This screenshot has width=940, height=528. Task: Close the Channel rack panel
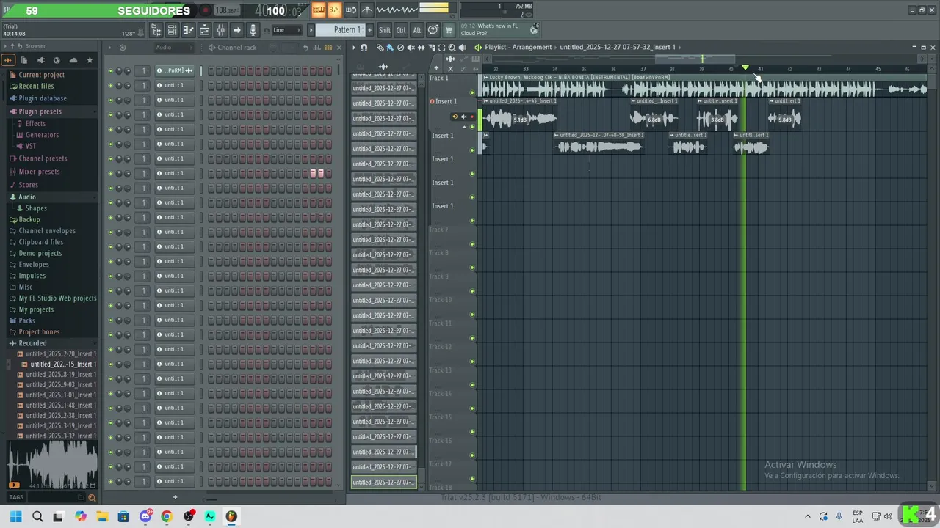(339, 48)
